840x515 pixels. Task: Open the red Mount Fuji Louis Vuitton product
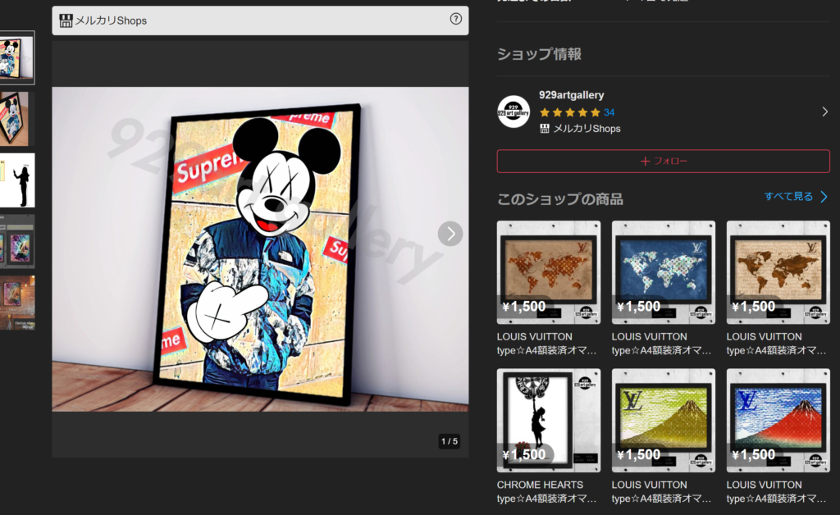[778, 420]
